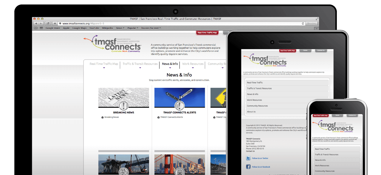Tap the Contact Us button on the tablet
The image size is (381, 175).
click(321, 51)
